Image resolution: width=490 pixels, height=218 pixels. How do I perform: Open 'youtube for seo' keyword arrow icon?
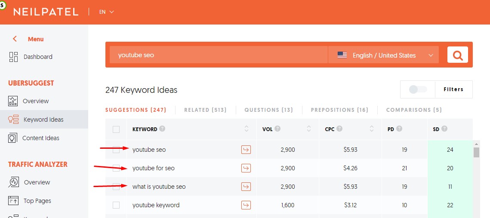pyautogui.click(x=246, y=169)
